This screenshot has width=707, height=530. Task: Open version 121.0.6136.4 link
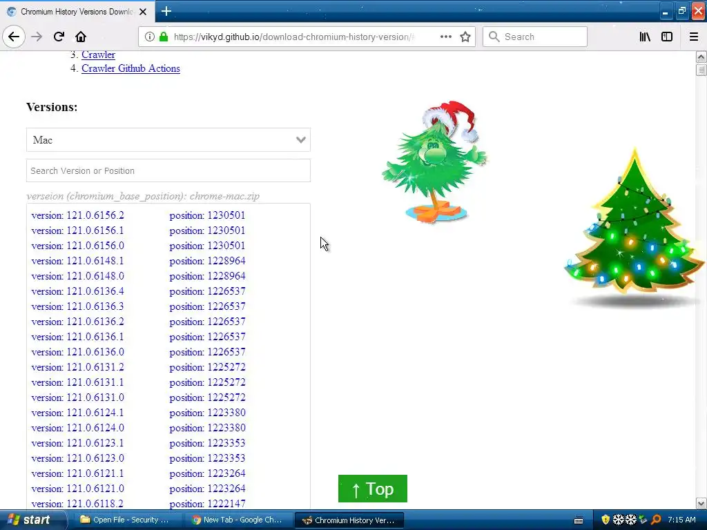77,292
